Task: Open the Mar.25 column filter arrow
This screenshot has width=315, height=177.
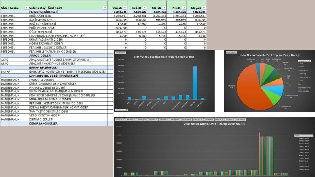Action: tap(164, 8)
